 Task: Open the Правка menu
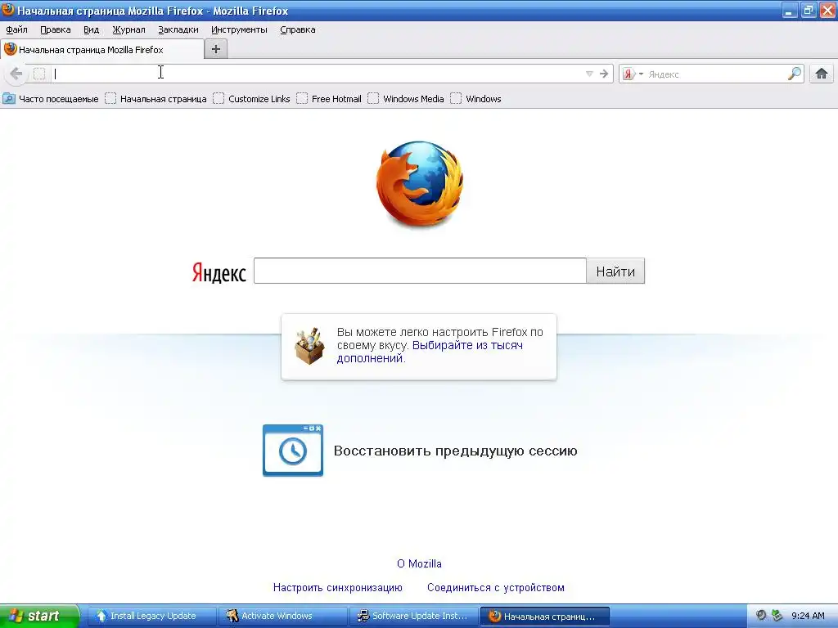point(56,30)
